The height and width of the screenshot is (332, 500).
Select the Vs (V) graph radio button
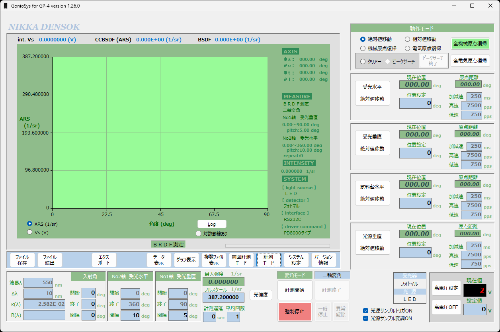[30, 232]
